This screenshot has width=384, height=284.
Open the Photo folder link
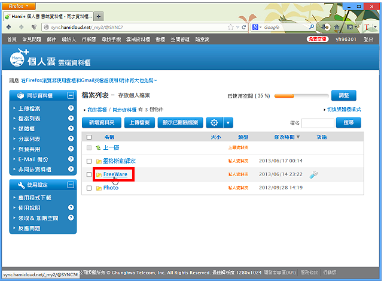[111, 188]
